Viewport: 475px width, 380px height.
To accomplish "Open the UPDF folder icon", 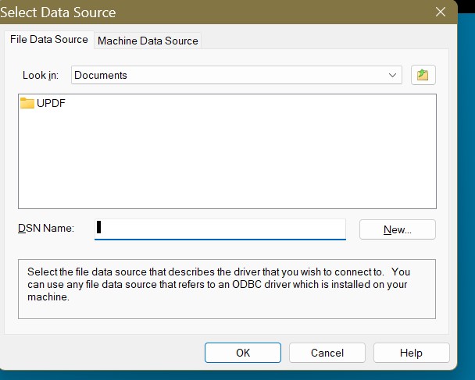I will [x=27, y=103].
